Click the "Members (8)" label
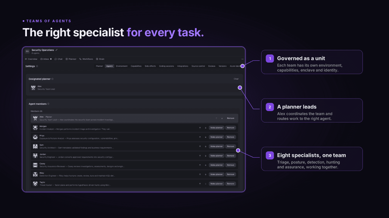389x218 pixels. 36,111
